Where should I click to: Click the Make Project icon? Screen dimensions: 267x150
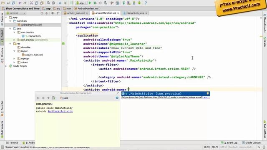pyautogui.click(x=72, y=3)
